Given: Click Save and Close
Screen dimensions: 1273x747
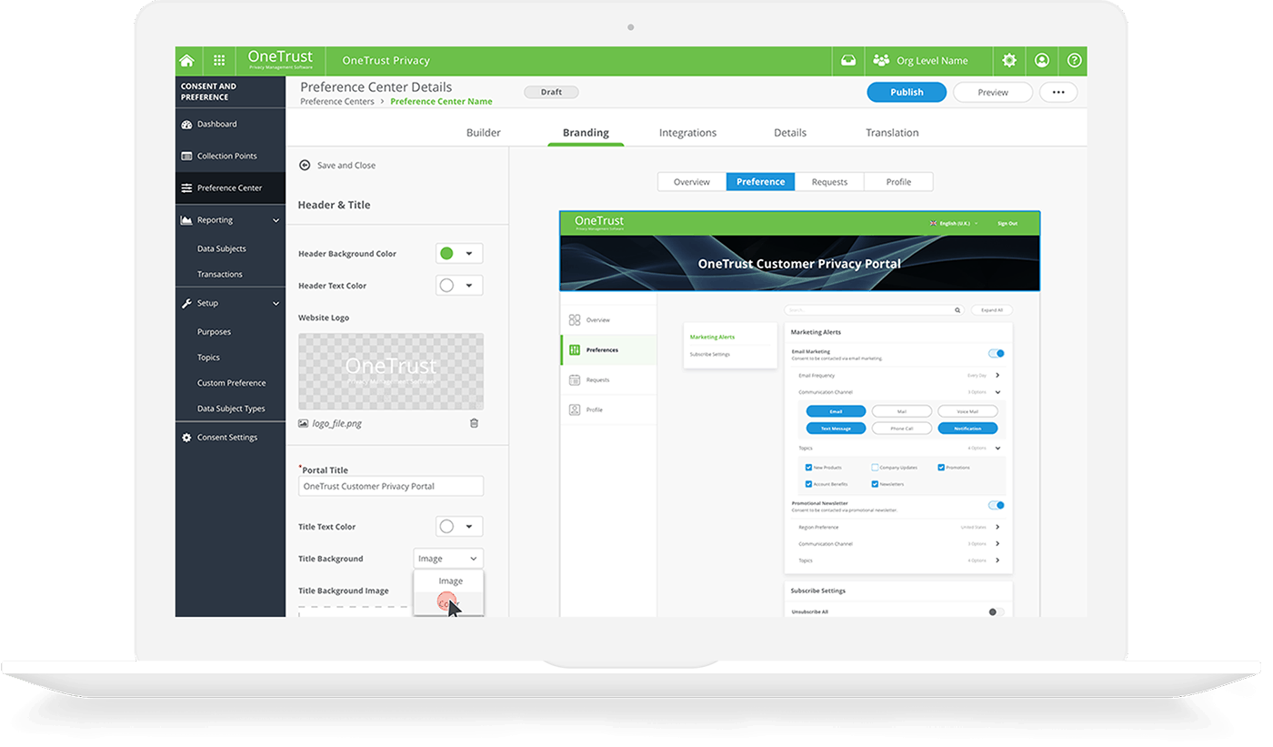Looking at the screenshot, I should pos(346,166).
